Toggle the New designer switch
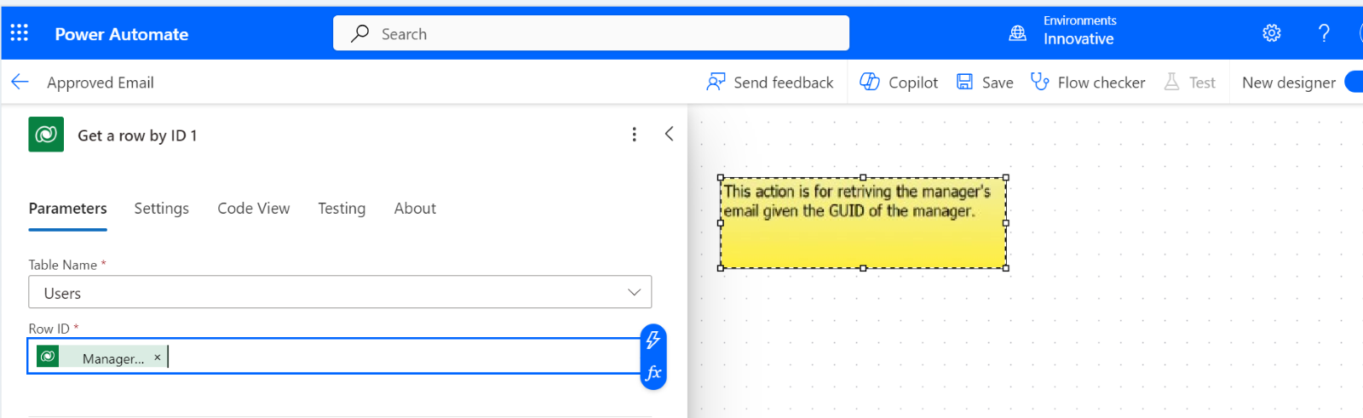The image size is (1363, 418). [x=1353, y=82]
